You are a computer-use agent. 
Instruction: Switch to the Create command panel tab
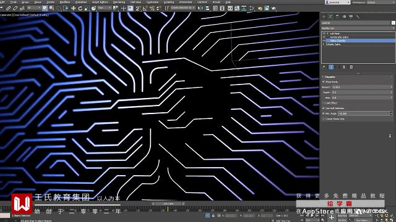[324, 17]
